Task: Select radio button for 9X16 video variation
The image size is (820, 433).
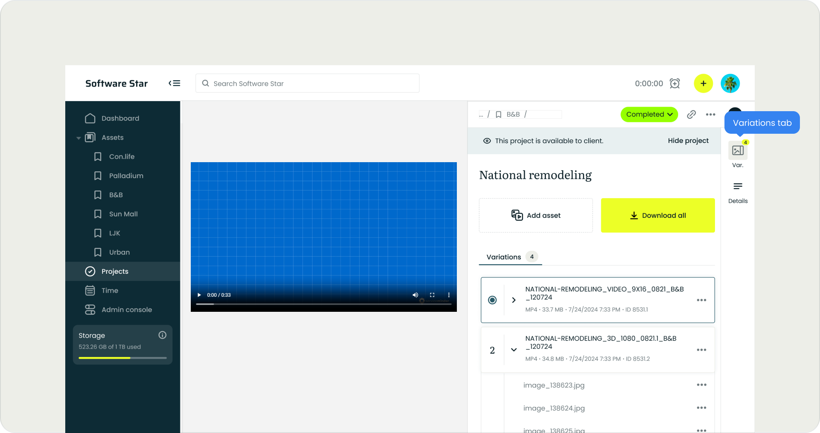Action: point(492,300)
